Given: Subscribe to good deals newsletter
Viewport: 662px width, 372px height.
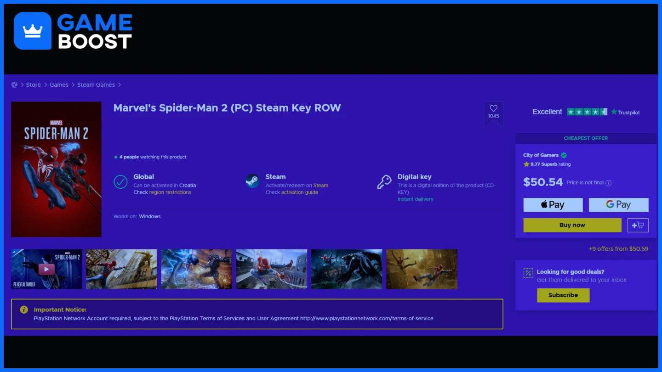Looking at the screenshot, I should (563, 295).
